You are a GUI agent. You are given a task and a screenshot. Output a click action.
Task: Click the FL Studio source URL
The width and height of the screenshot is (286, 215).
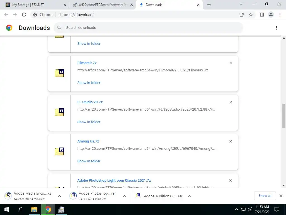146,109
